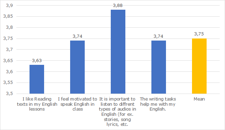Select 'The writing tasks help me' label

coord(158,104)
